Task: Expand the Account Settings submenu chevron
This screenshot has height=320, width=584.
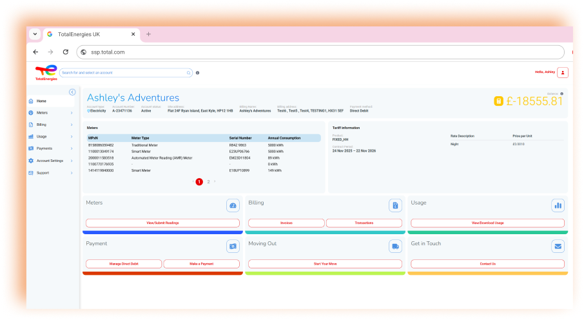Action: [72, 161]
